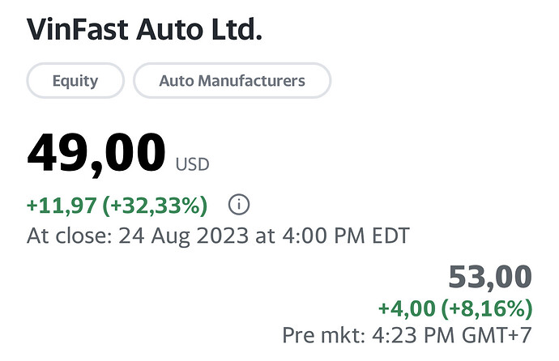This screenshot has height=361, width=559.
Task: Click the 49,00 closing price
Action: point(96,152)
